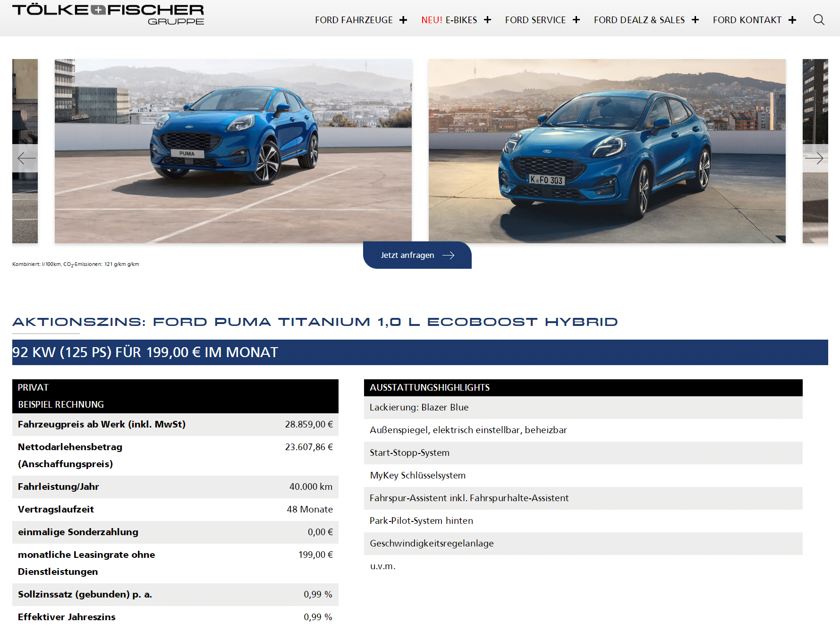Open Ford Service menu
The height and width of the screenshot is (632, 840).
(535, 20)
